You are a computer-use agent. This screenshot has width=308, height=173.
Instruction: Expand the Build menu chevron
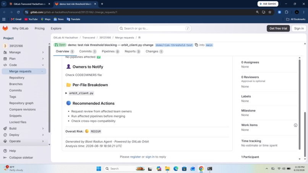[x=43, y=128]
